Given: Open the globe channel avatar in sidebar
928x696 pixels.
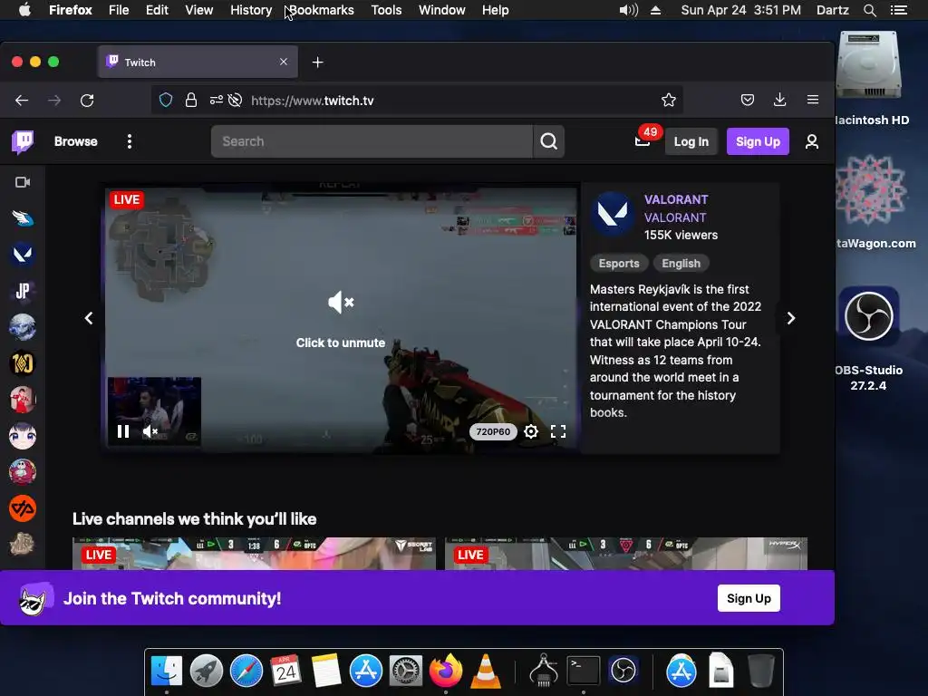Looking at the screenshot, I should point(23,326).
